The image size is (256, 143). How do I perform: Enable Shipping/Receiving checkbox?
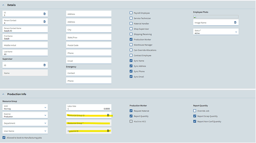pyautogui.click(x=131, y=34)
